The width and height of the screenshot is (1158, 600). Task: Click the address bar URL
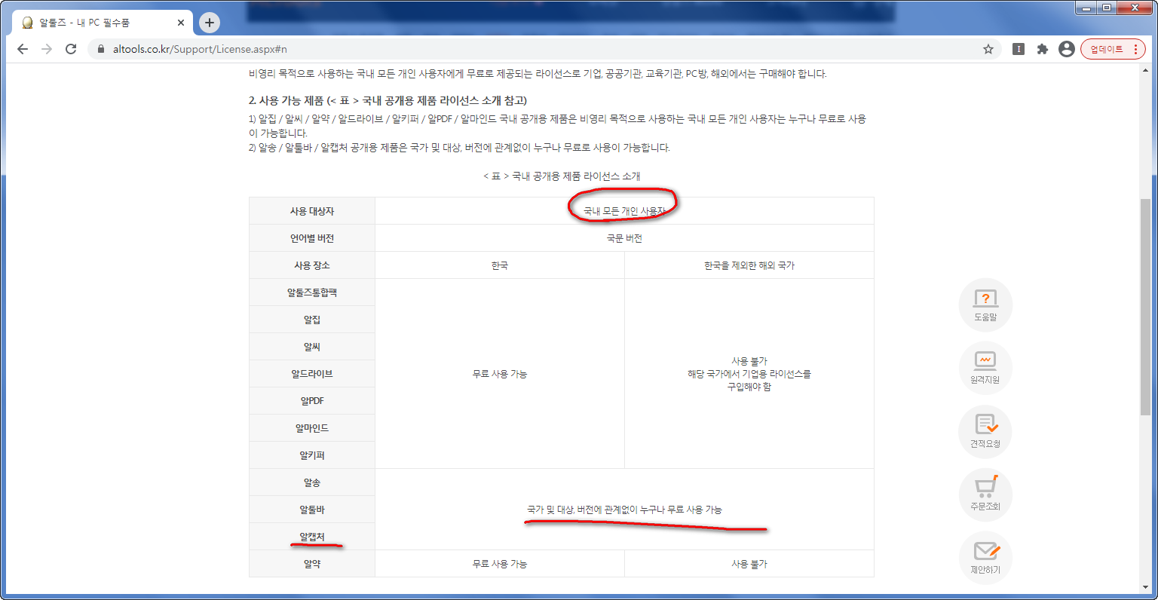(x=200, y=49)
